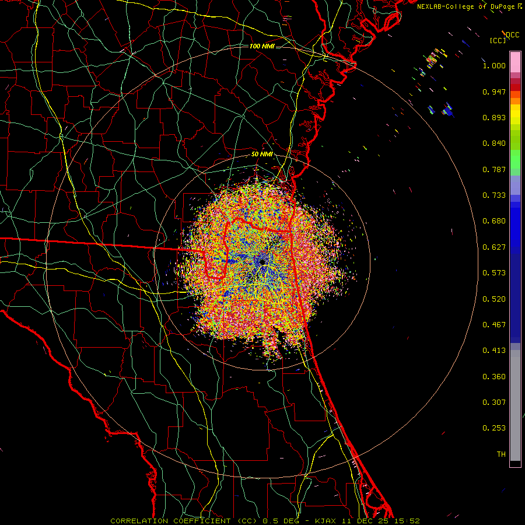Click the black radar site dot at center
This screenshot has height=525, width=525.
tap(262, 262)
